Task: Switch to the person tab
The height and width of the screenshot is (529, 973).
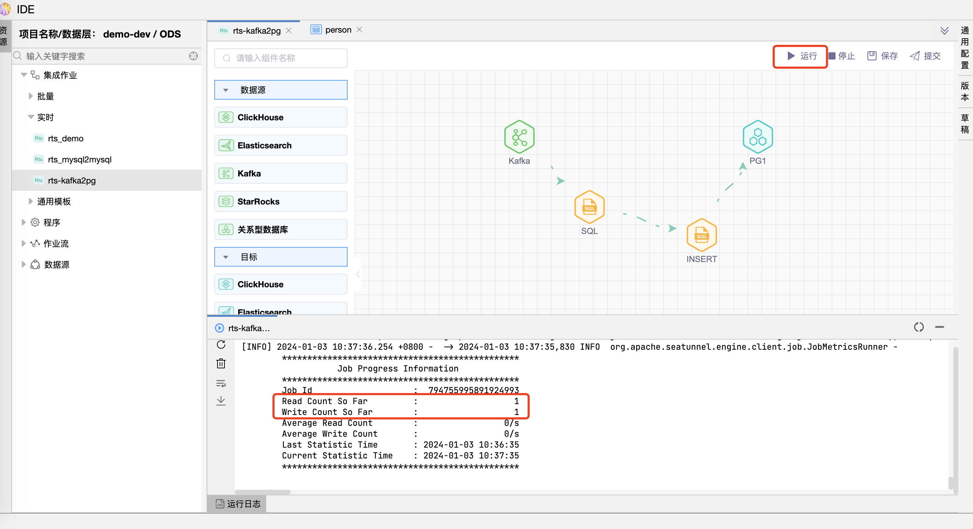Action: (338, 30)
